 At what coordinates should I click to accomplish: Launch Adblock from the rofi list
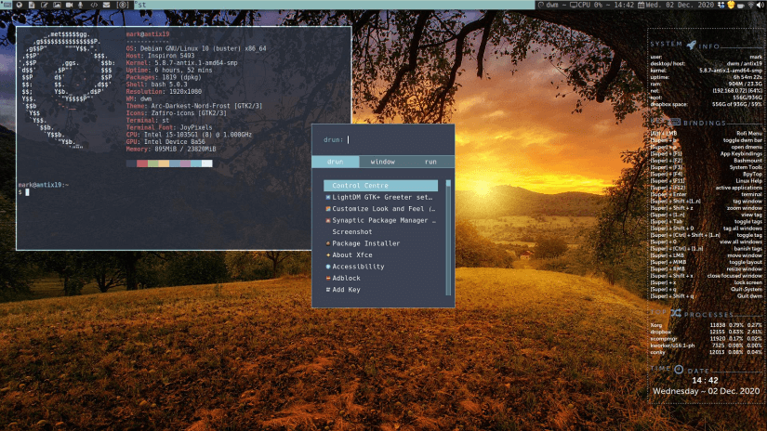click(380, 278)
